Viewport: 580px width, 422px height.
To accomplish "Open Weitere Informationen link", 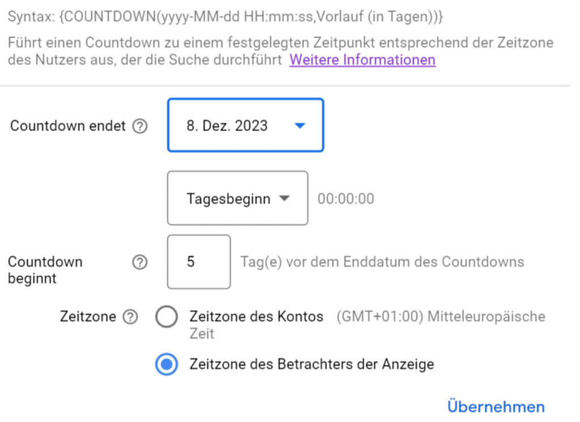I will (x=362, y=59).
